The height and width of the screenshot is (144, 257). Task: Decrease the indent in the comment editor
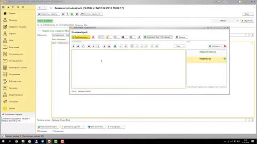[157, 46]
